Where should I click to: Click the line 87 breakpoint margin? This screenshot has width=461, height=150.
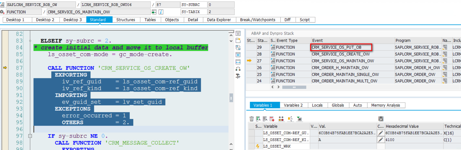pyautogui.click(x=5, y=68)
